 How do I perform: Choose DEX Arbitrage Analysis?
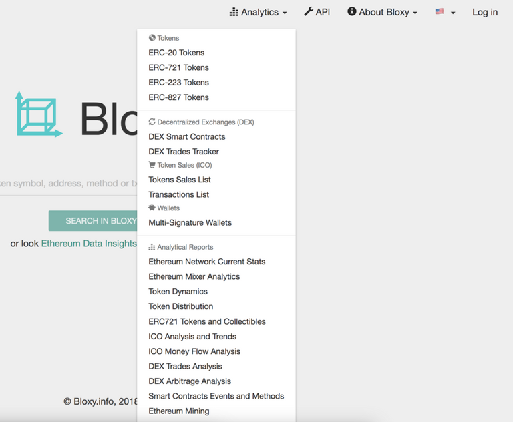(x=190, y=381)
